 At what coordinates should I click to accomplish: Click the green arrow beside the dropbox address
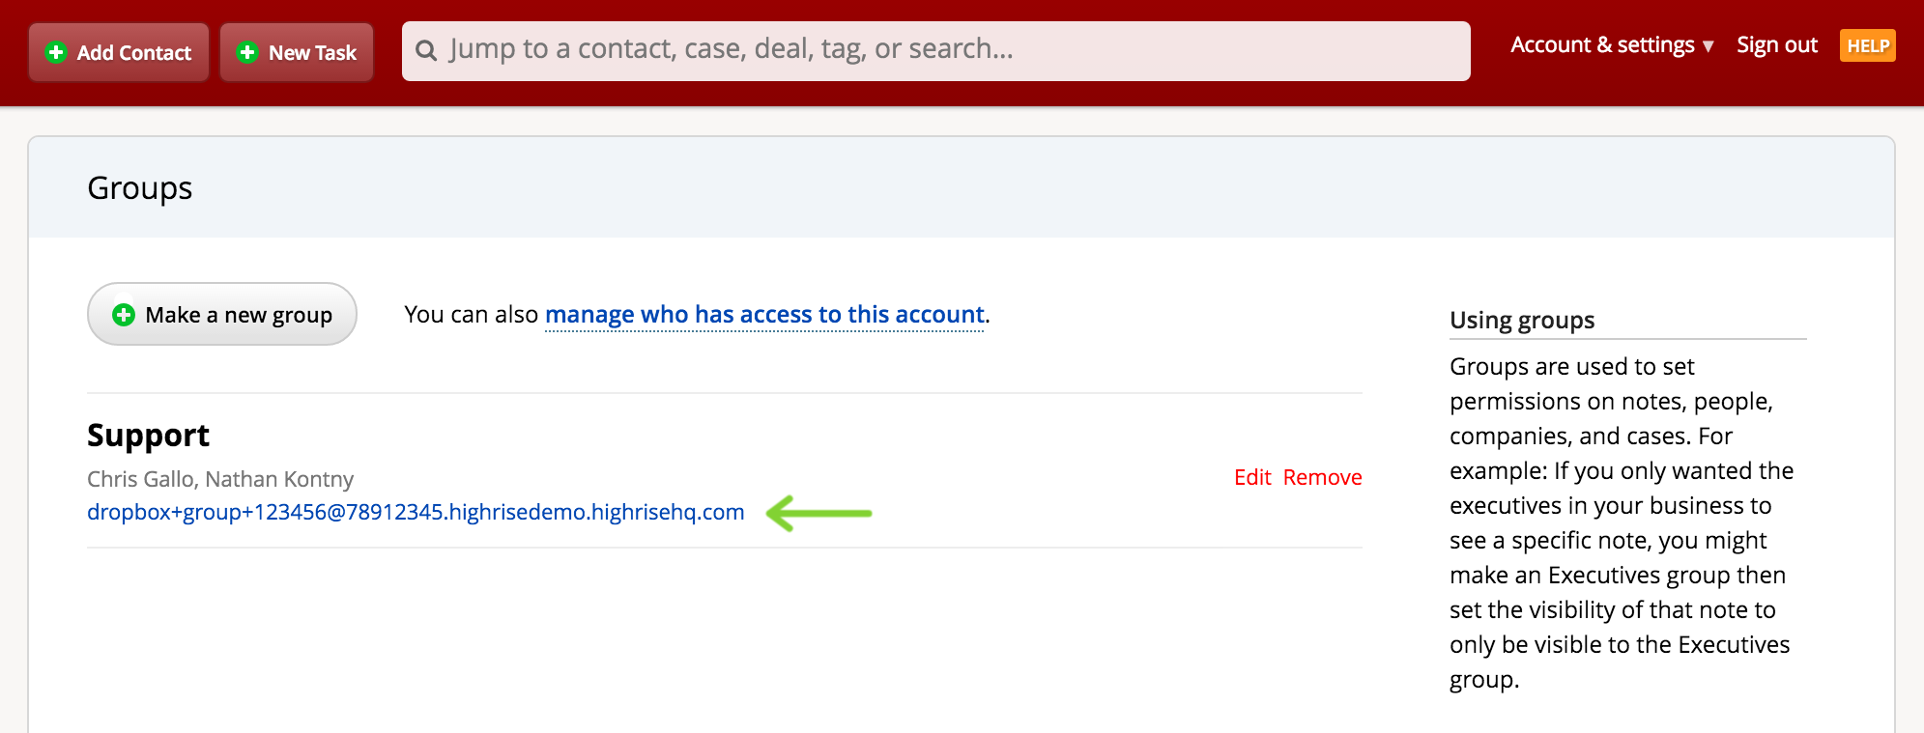(819, 513)
